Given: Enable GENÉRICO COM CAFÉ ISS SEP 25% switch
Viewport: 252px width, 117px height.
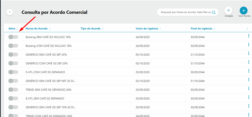Looking at the screenshot, I should 13,63.
